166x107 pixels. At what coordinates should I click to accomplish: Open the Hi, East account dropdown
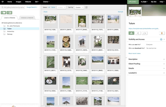[x=144, y=2]
